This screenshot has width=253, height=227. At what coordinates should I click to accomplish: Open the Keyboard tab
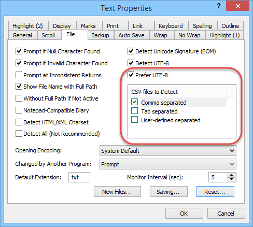click(171, 26)
